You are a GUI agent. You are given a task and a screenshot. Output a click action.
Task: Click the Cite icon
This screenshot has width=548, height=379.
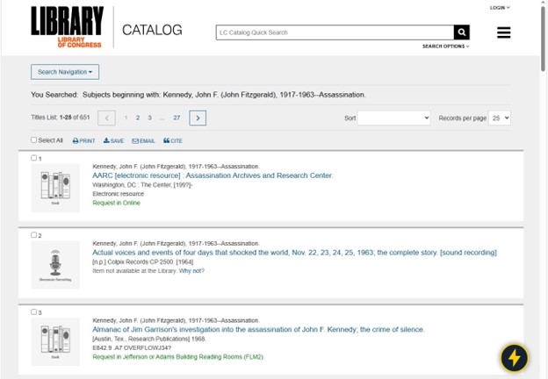172,140
